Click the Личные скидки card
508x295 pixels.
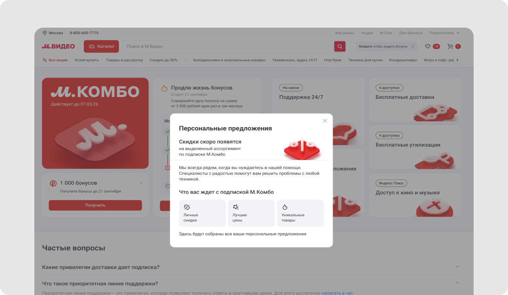202,213
